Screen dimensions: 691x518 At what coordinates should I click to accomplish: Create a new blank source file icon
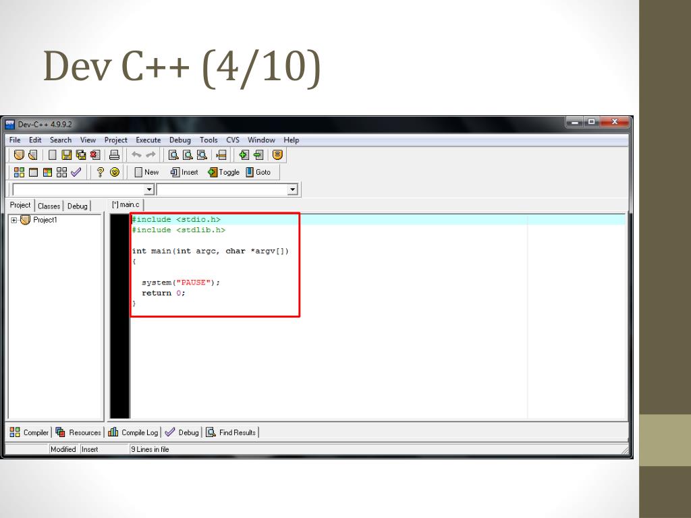click(53, 154)
